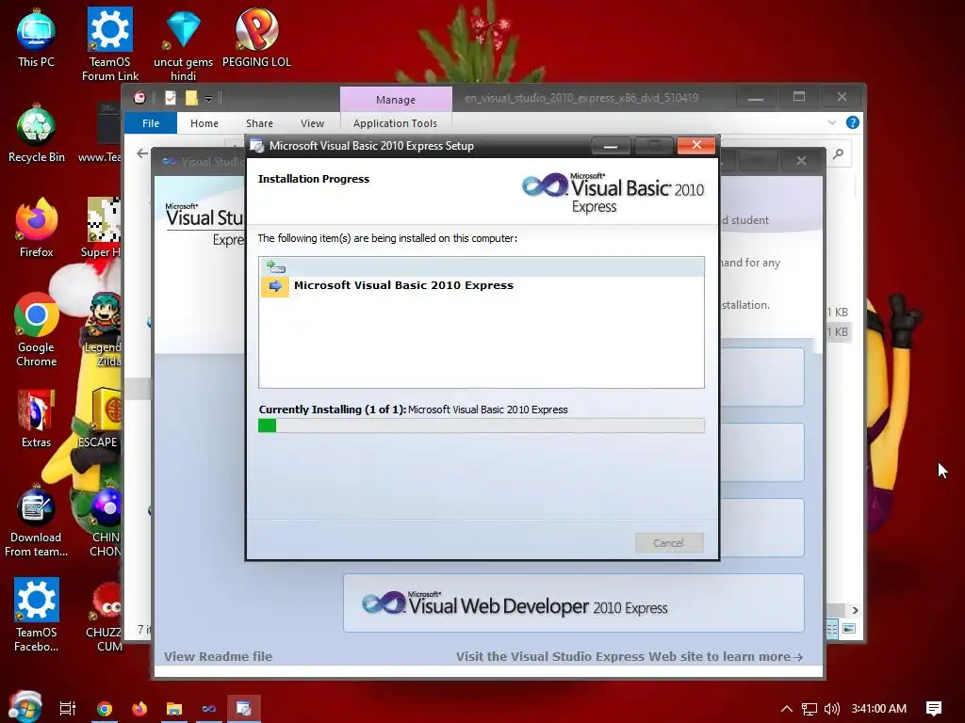Switch to Visual Studio setup taskbar icon
Screen dimensions: 965x723
tap(209, 709)
